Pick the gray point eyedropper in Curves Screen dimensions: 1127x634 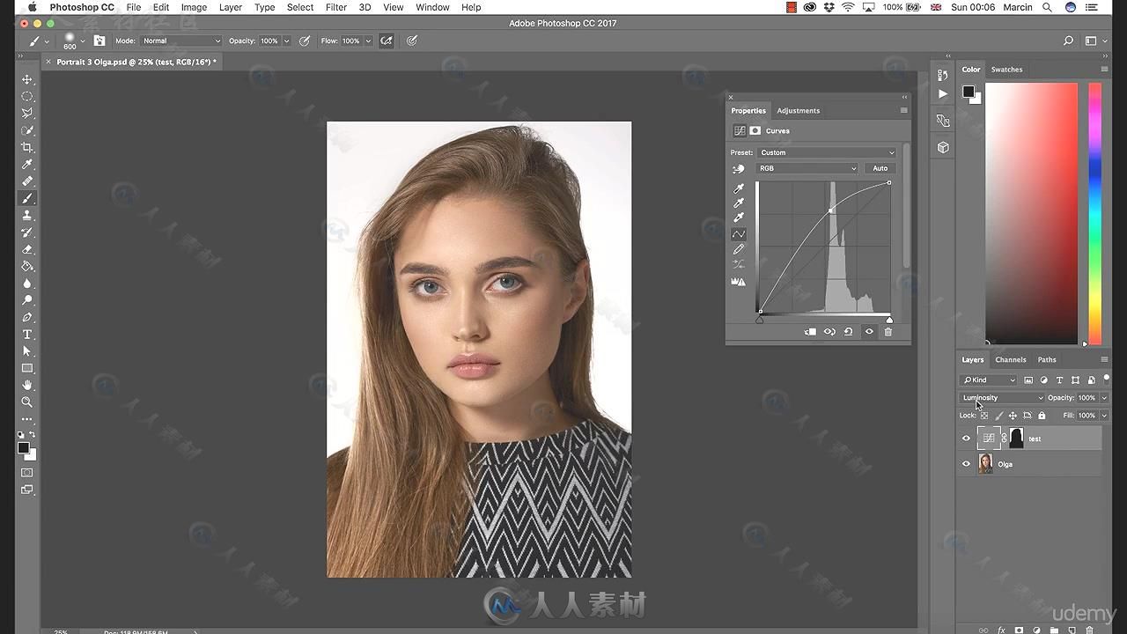tap(739, 203)
